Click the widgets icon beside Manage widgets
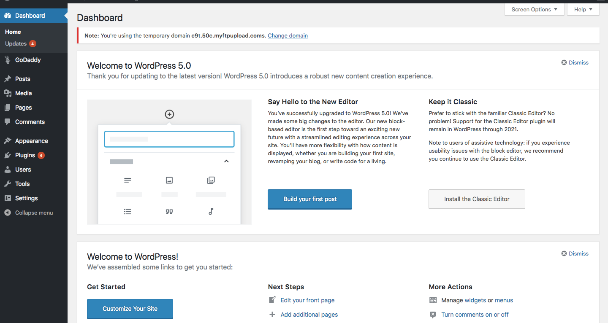The width and height of the screenshot is (608, 323). [433, 300]
